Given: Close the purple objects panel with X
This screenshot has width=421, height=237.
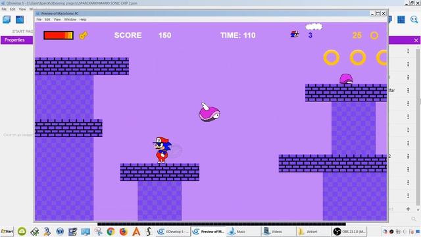Looking at the screenshot, I should (416, 40).
